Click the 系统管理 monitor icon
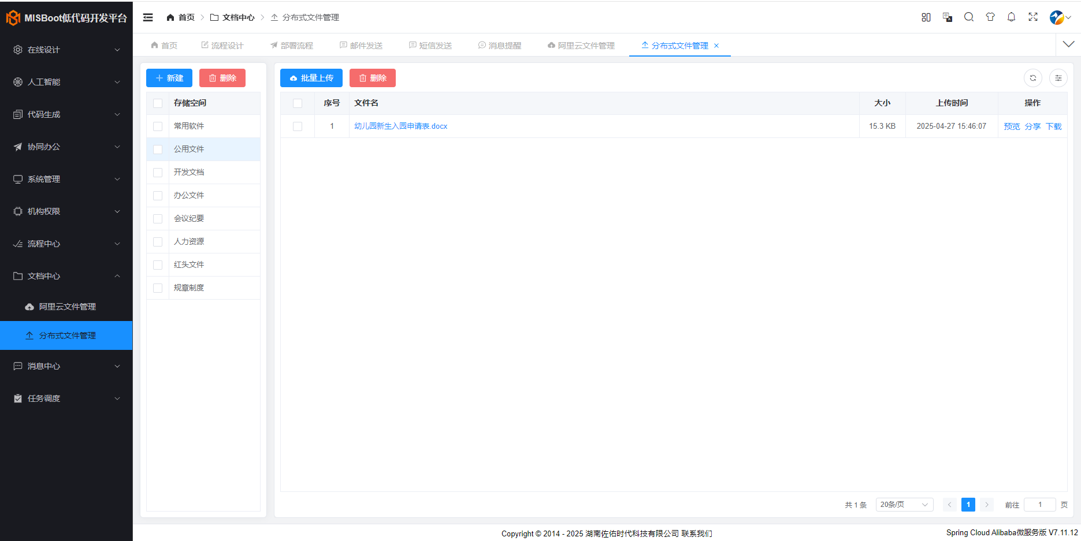The width and height of the screenshot is (1081, 541). coord(18,179)
